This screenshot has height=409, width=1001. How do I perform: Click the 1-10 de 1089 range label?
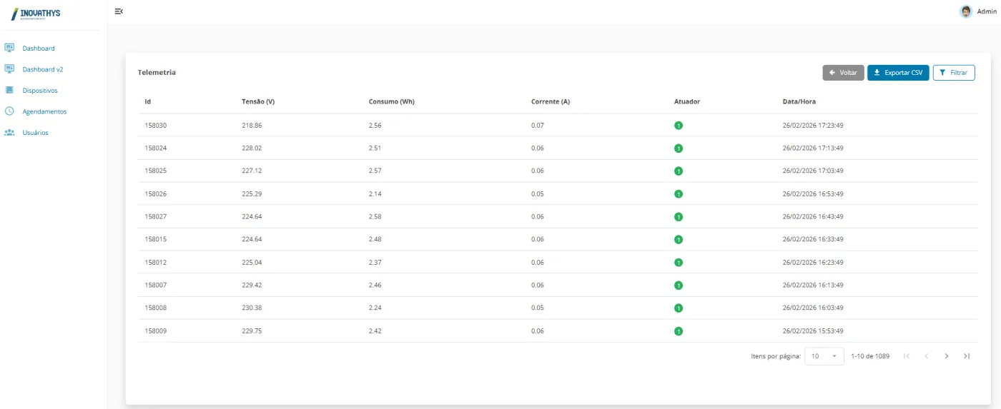point(870,355)
